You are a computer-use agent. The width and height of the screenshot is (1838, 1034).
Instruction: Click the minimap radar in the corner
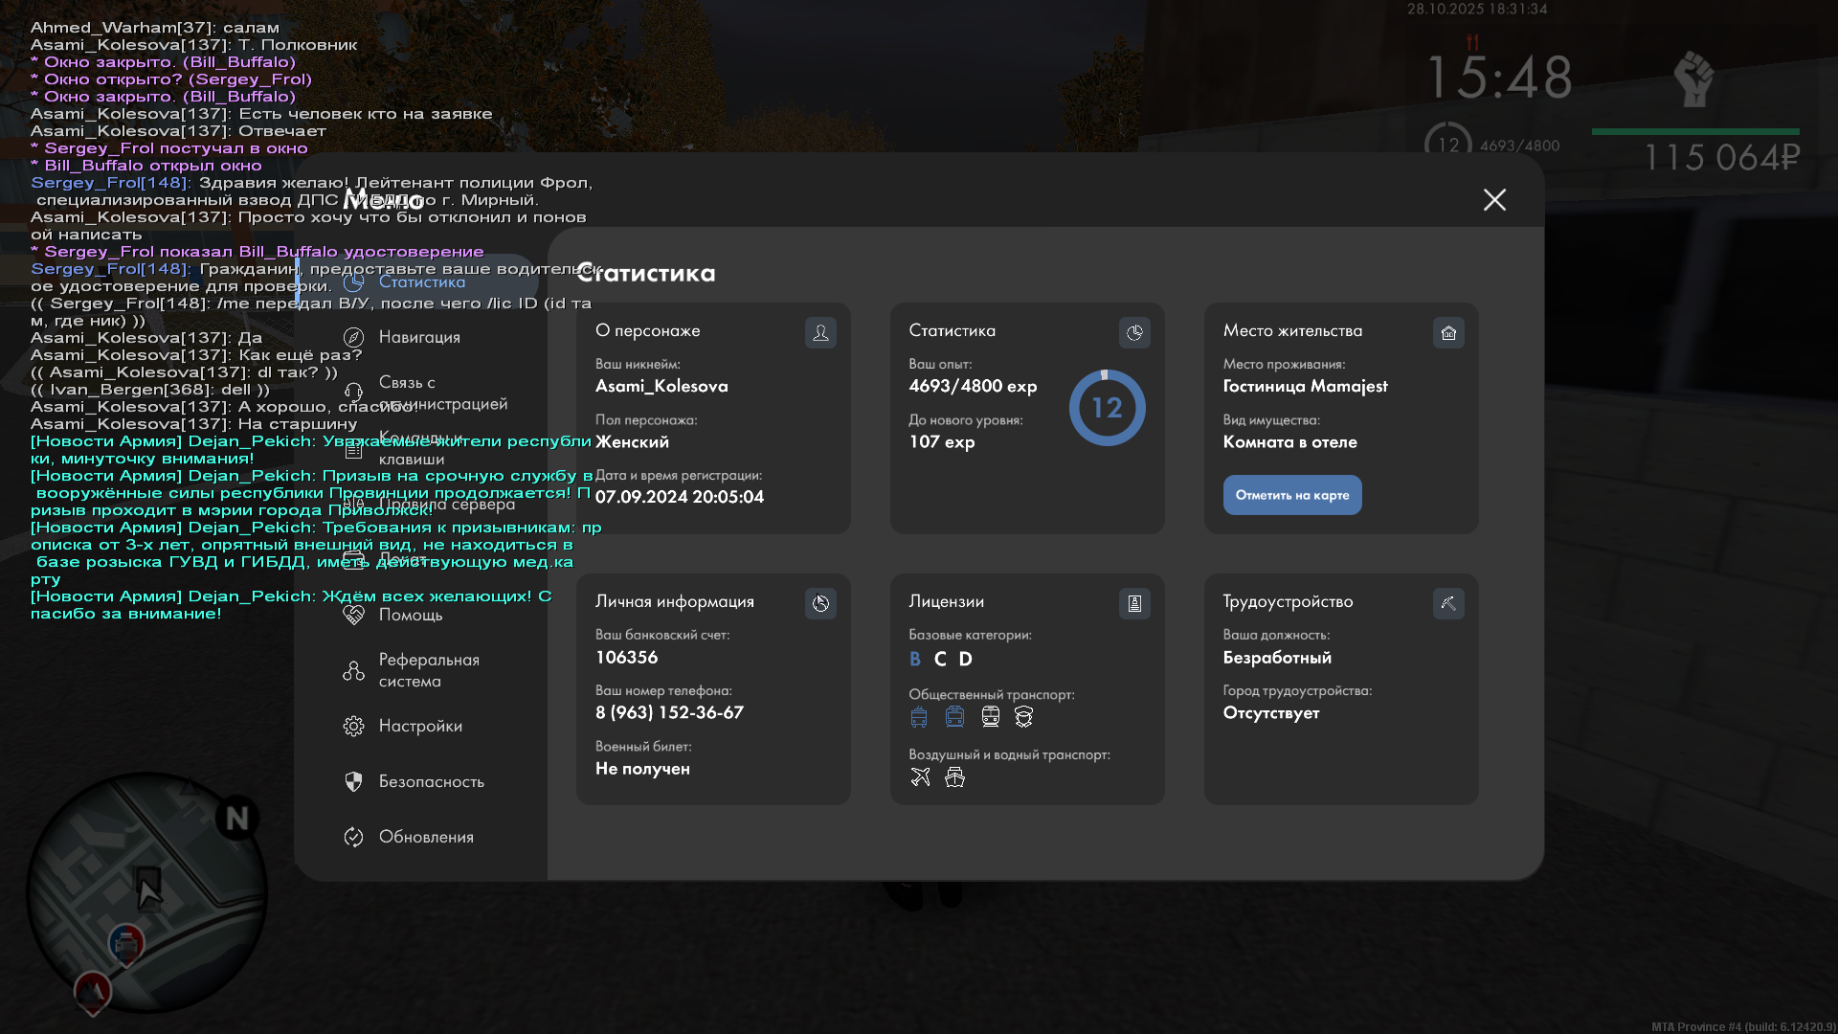point(146,892)
